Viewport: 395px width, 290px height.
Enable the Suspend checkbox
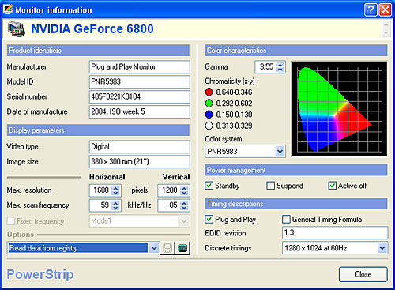(x=270, y=186)
